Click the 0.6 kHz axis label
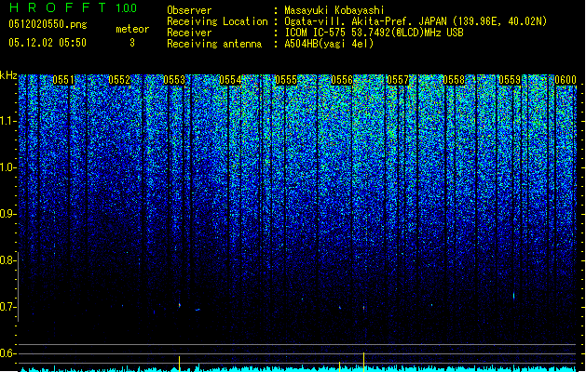The height and width of the screenshot is (372, 586). click(x=7, y=353)
